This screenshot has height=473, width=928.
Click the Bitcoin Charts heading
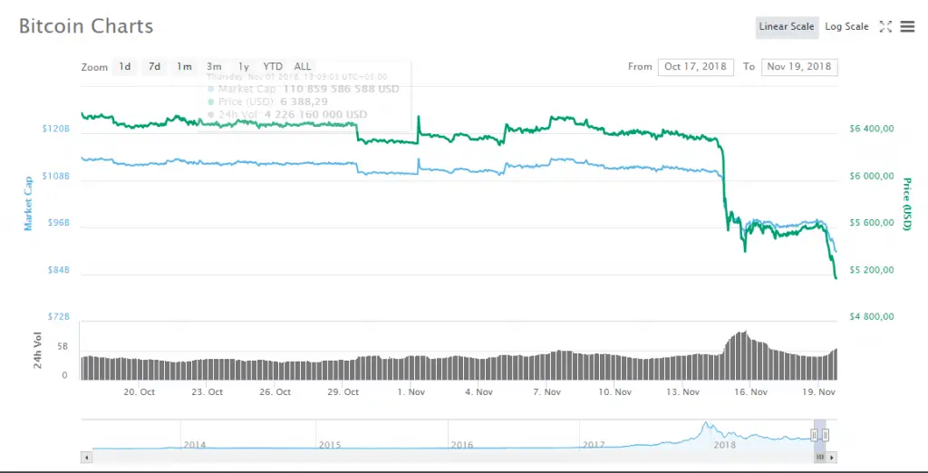click(x=86, y=26)
